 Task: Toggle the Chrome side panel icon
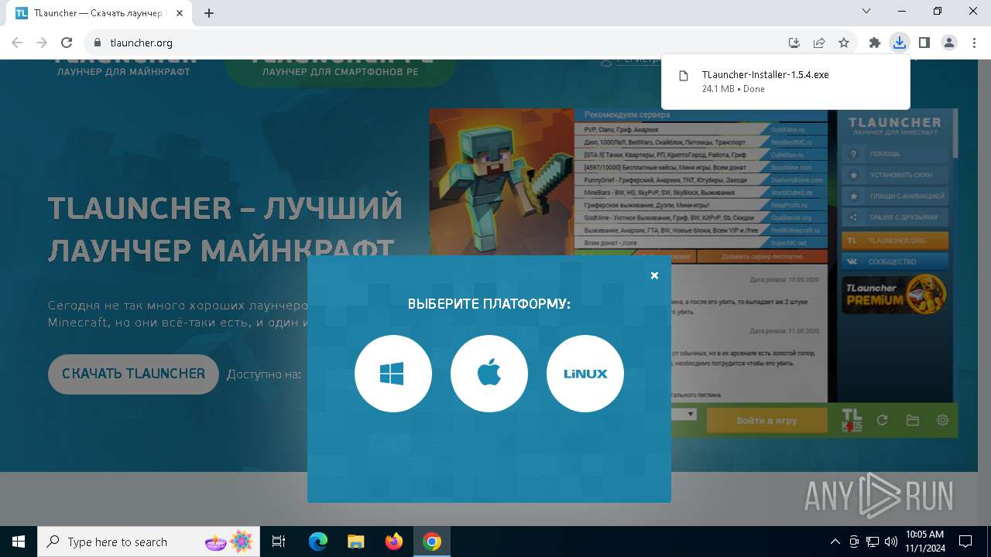point(924,43)
